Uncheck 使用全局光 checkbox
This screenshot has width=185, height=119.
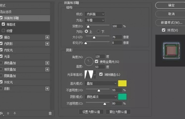[97, 61]
